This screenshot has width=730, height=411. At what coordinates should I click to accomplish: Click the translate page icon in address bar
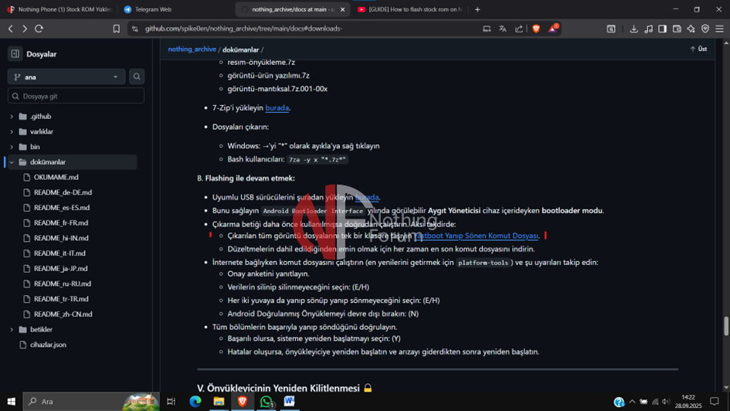pos(503,29)
